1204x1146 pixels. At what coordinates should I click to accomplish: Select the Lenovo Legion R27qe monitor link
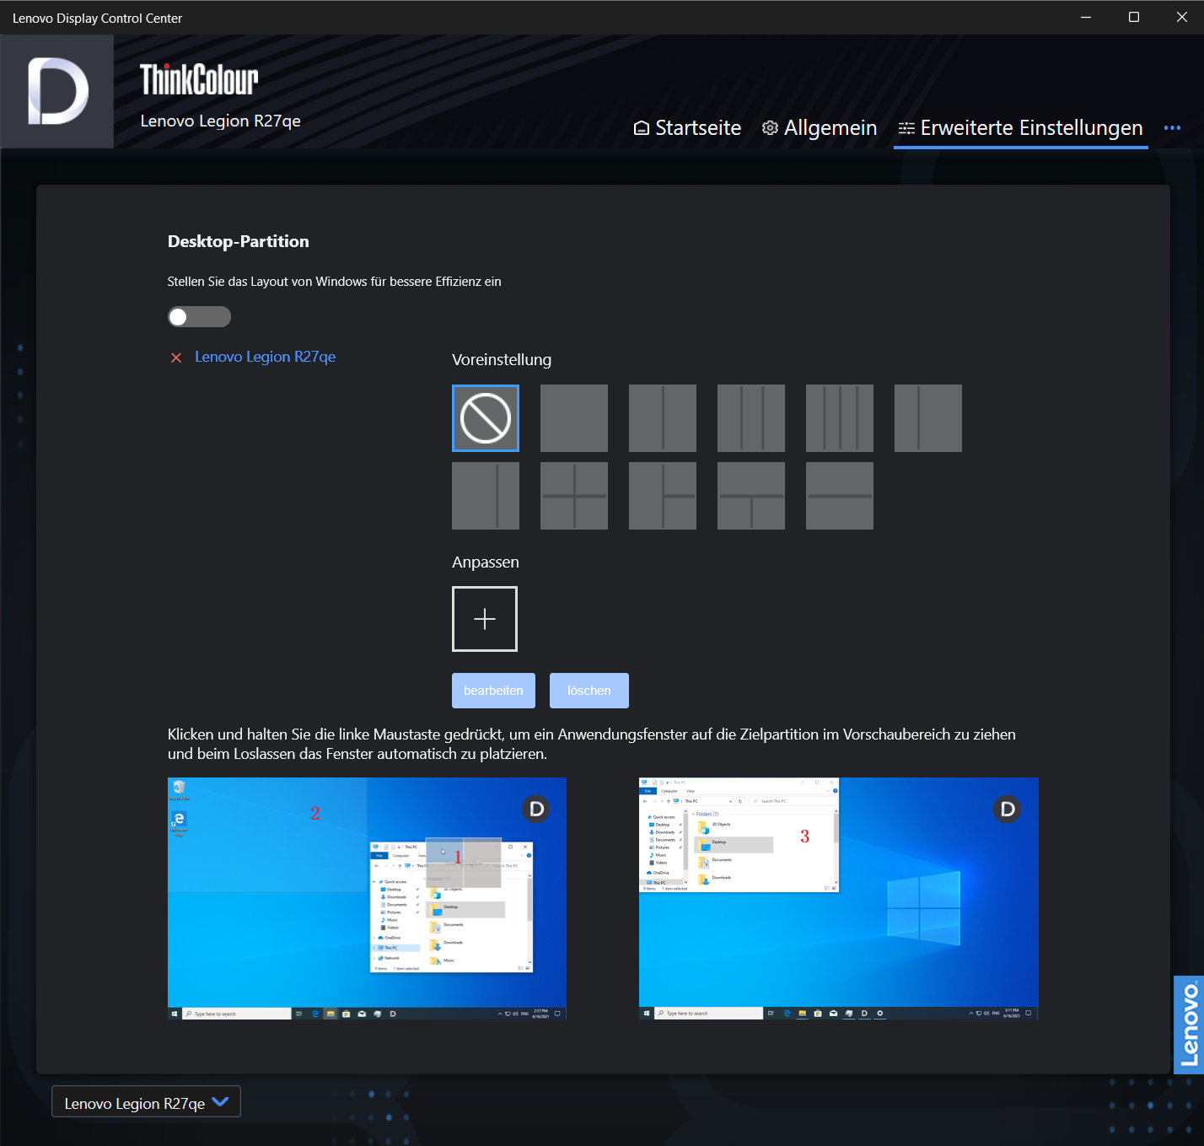(x=265, y=357)
